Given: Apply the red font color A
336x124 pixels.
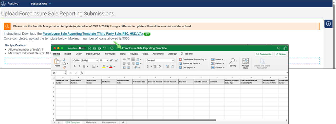Looking at the screenshot, I should pos(111,66).
